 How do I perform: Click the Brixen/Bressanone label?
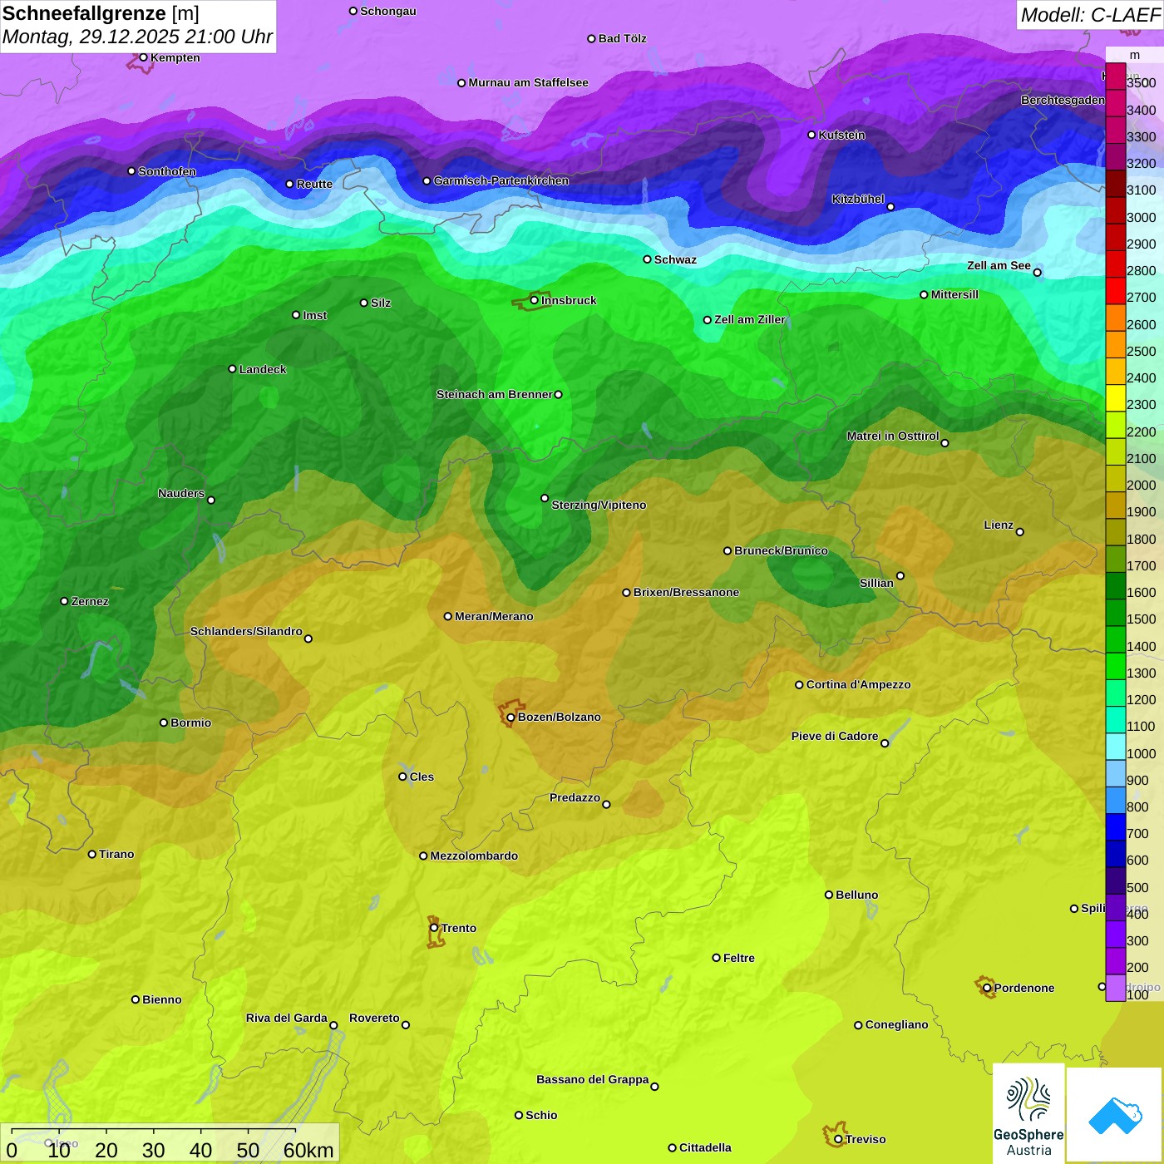coord(686,592)
